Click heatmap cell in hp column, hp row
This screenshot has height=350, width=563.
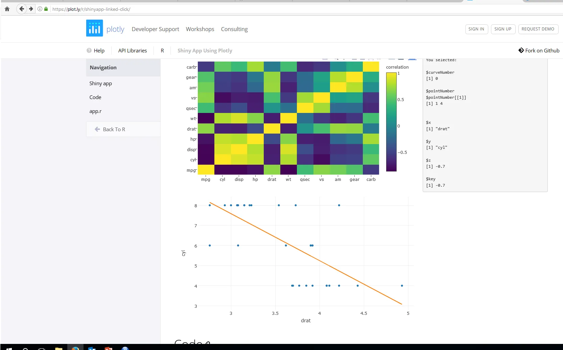[x=255, y=139]
